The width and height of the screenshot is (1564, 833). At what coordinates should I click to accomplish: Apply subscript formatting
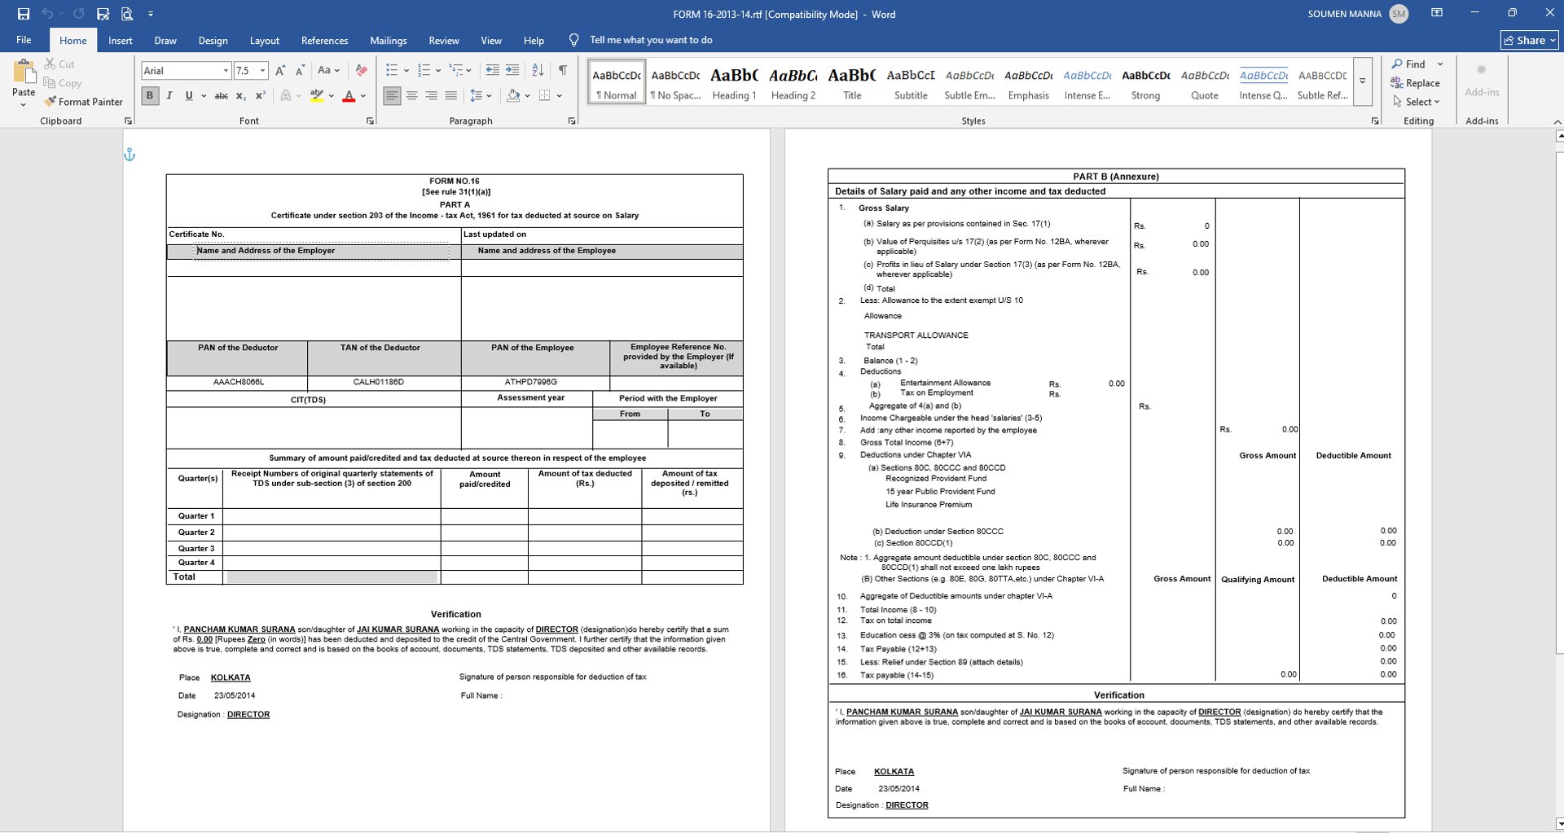coord(241,96)
